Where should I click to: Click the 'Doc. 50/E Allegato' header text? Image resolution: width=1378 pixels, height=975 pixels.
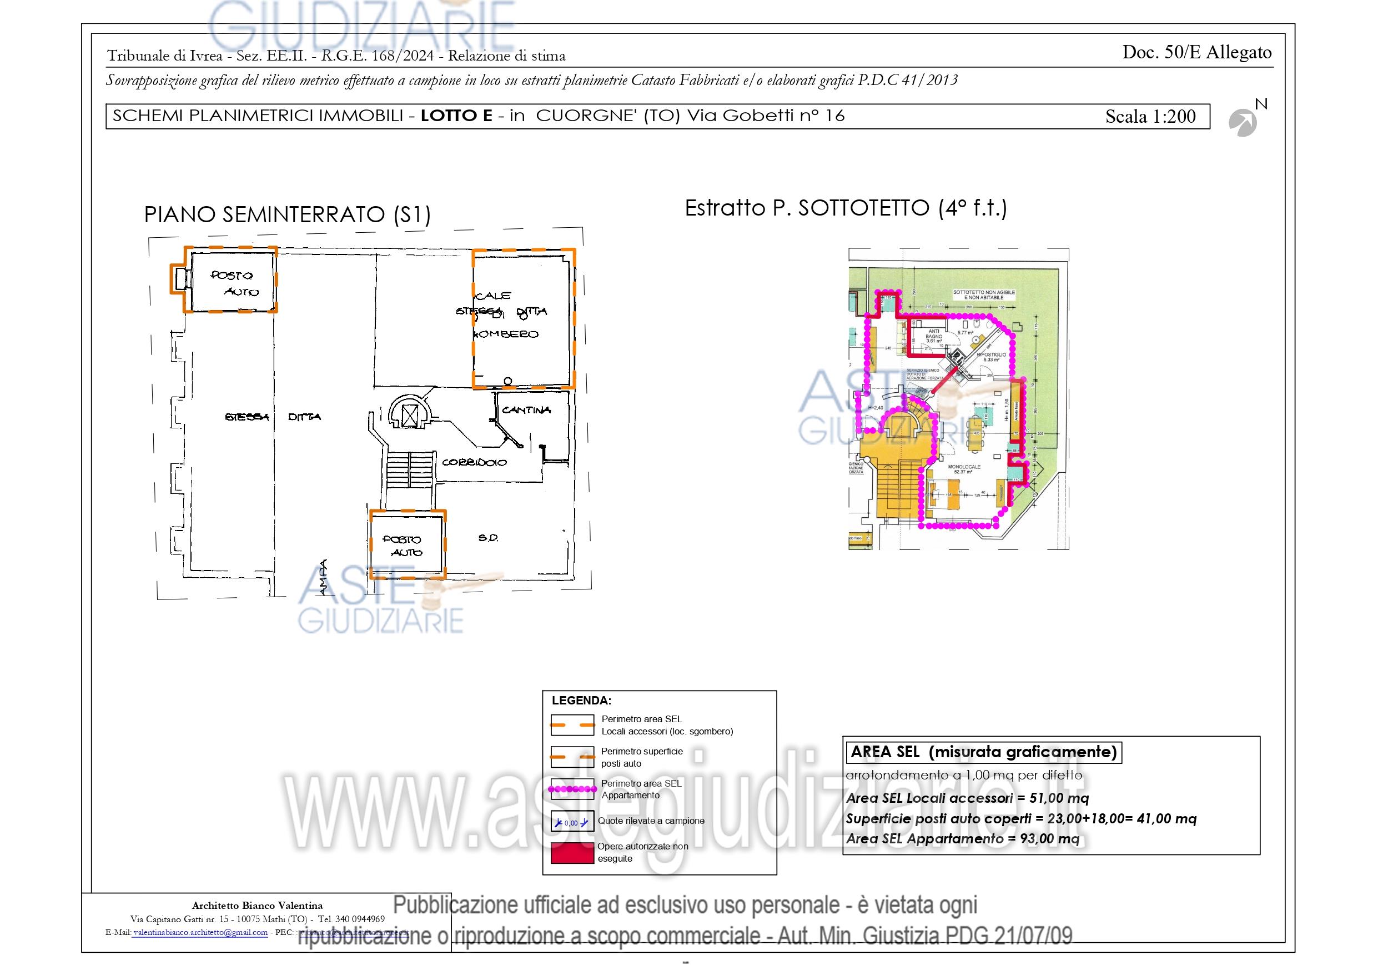coord(1197,53)
